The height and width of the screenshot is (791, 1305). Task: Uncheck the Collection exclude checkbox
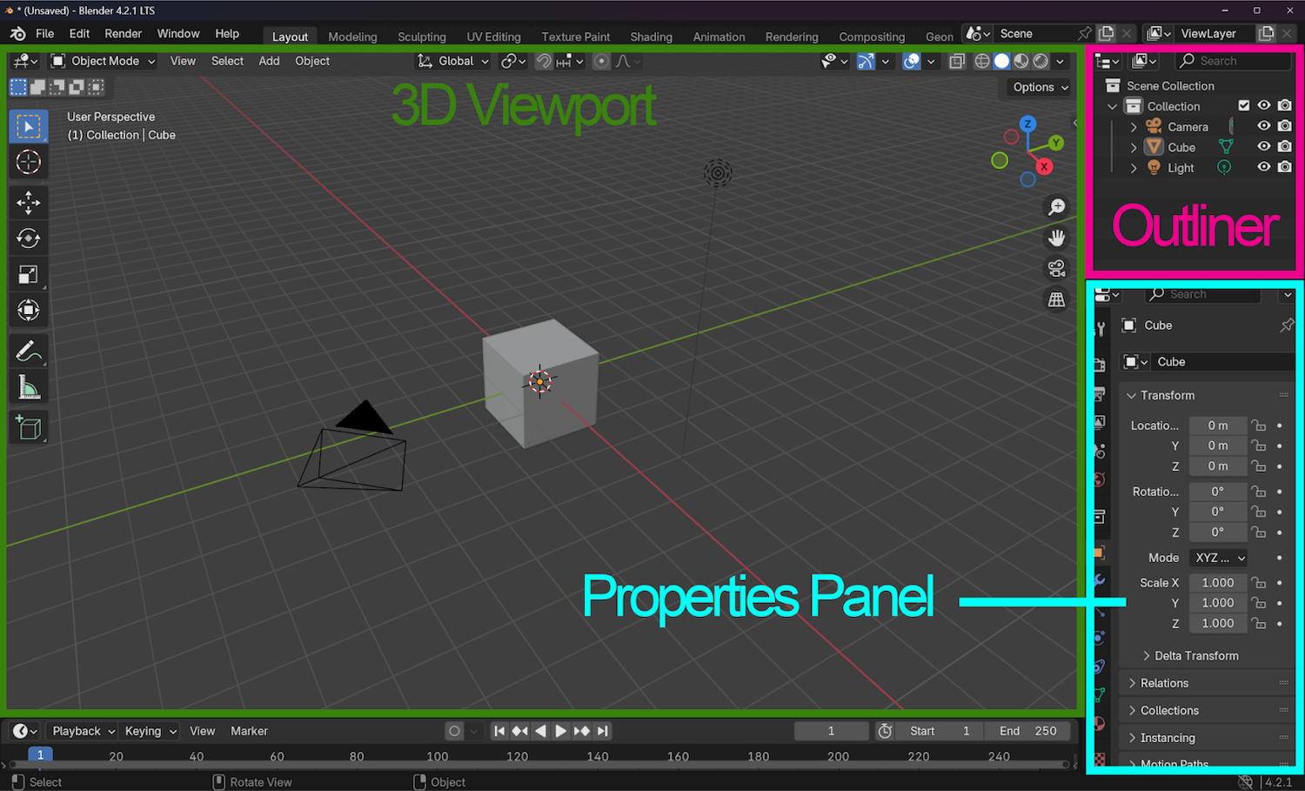1244,105
